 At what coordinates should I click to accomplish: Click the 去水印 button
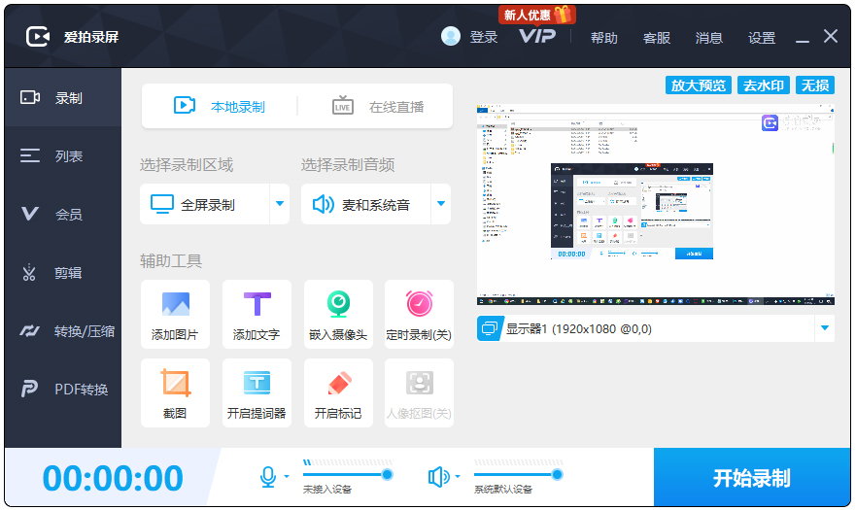pyautogui.click(x=763, y=85)
